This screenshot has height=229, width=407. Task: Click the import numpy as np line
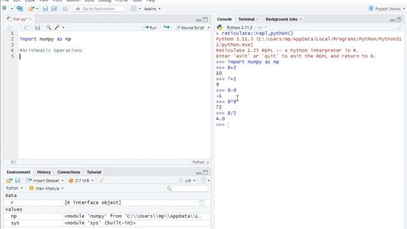click(x=45, y=39)
